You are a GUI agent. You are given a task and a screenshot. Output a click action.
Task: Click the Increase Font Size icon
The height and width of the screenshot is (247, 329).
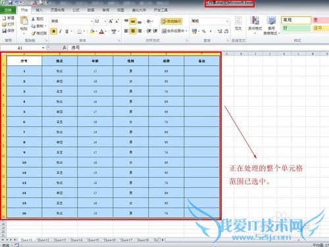point(111,21)
